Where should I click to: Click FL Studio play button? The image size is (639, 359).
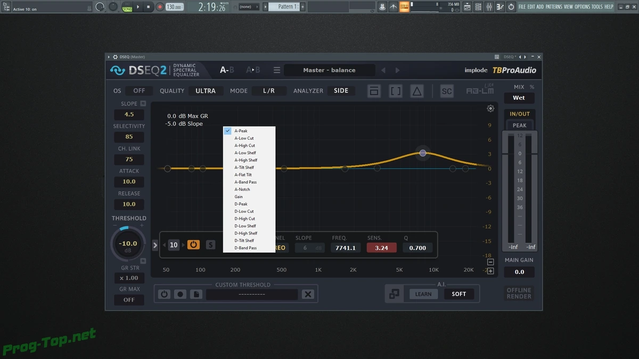[x=138, y=7]
